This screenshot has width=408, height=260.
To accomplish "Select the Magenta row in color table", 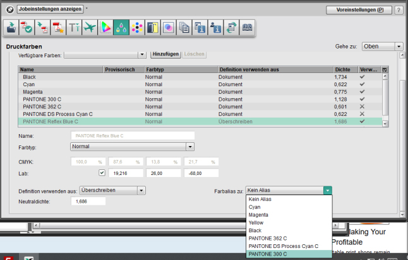I will click(200, 91).
